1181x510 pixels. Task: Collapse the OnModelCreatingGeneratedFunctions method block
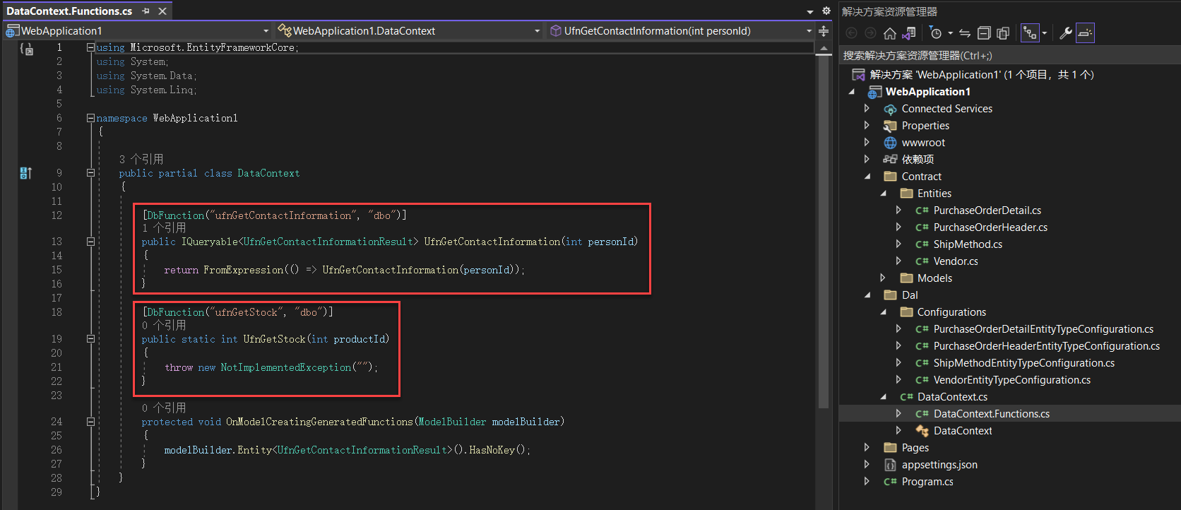tap(90, 422)
